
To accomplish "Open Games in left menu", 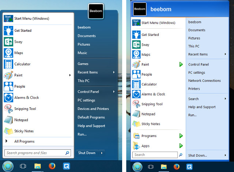I will tap(83, 64).
